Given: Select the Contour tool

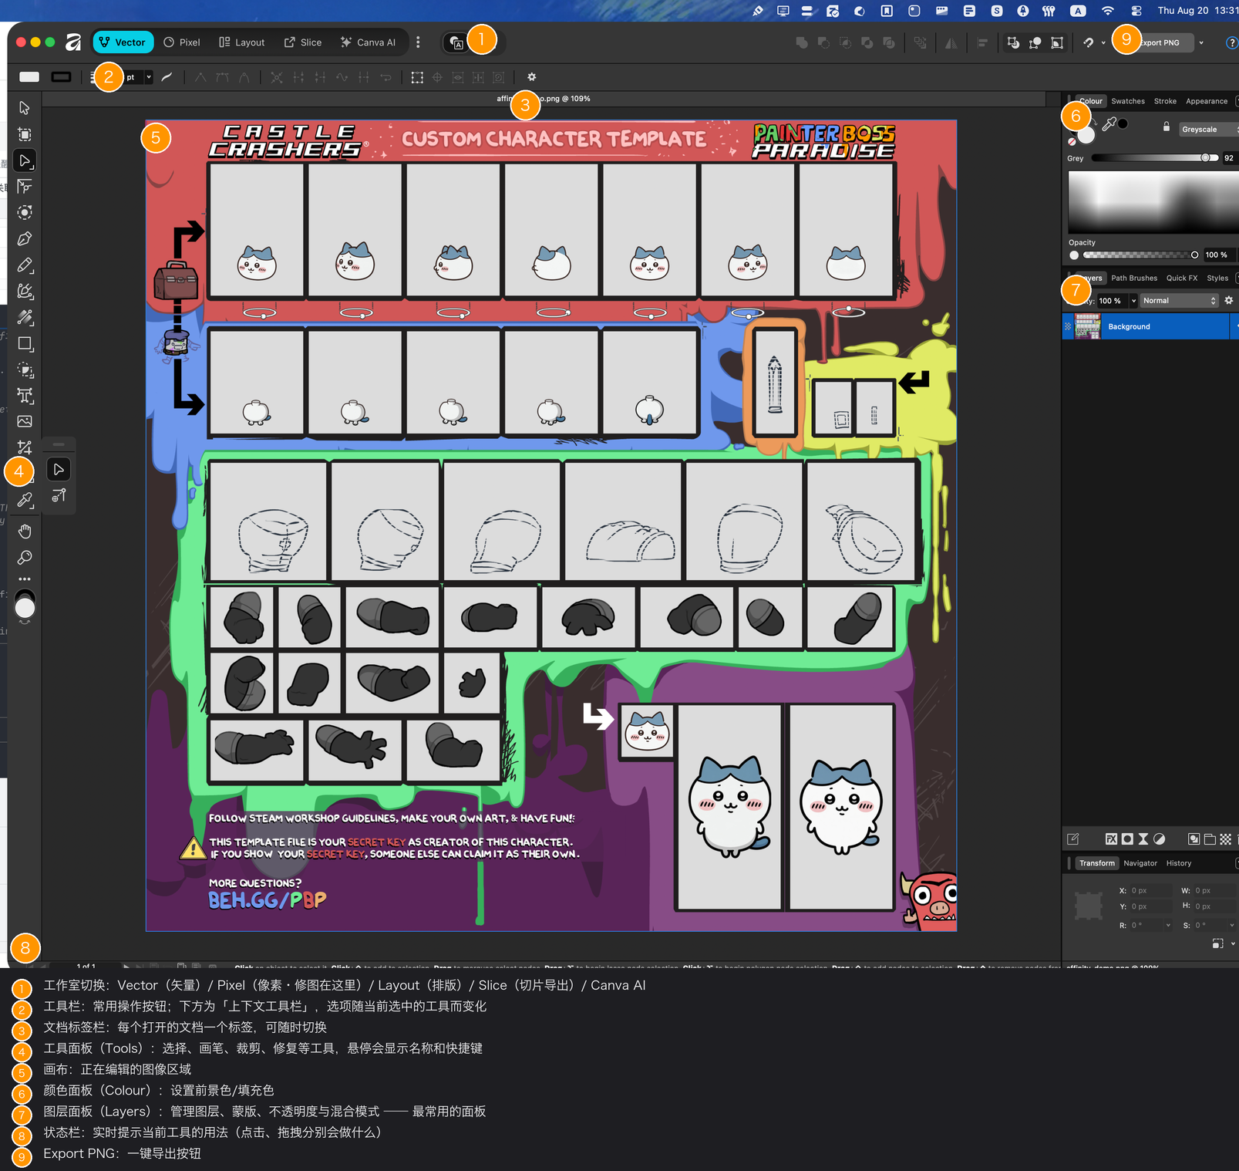Looking at the screenshot, I should click(x=25, y=213).
